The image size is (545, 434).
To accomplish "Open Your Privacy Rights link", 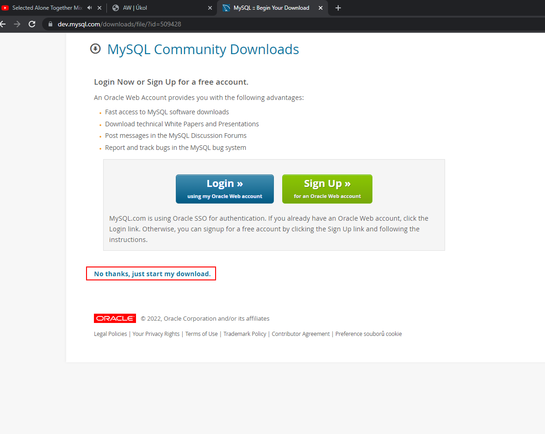I will pyautogui.click(x=156, y=334).
